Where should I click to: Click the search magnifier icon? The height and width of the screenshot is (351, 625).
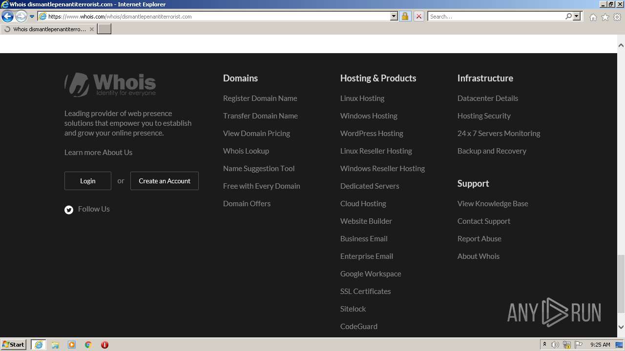click(x=568, y=17)
